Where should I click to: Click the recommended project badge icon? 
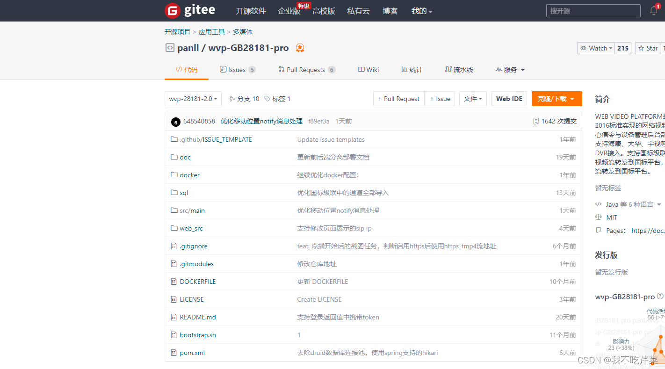point(300,48)
